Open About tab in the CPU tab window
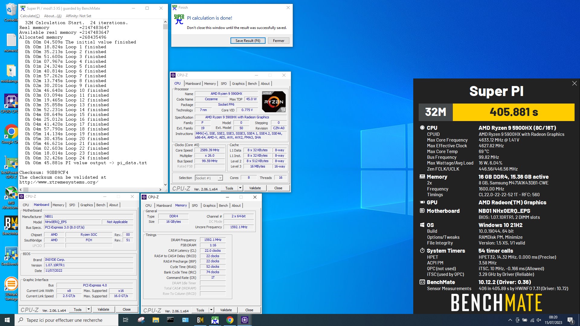580x326 pixels. tap(265, 84)
